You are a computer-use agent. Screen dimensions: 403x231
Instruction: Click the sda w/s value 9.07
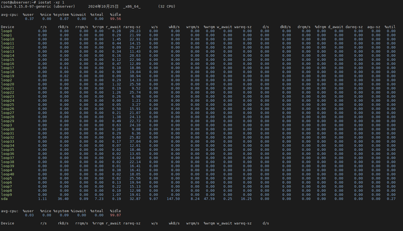(x=154, y=199)
